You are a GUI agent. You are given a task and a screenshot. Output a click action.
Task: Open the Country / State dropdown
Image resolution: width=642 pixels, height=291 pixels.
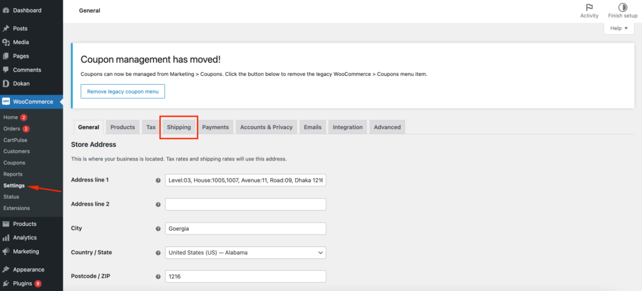(x=246, y=253)
